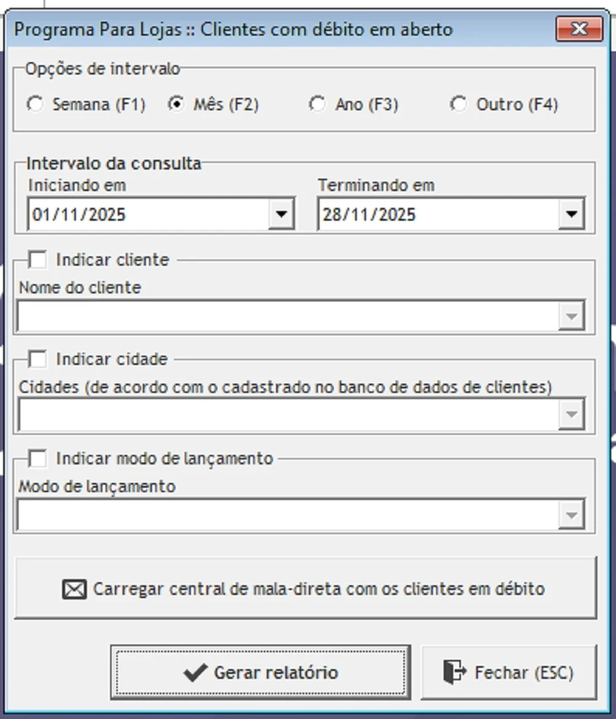This screenshot has height=719, width=616.
Task: Click the exit door icon on Fechar
Action: 454,672
